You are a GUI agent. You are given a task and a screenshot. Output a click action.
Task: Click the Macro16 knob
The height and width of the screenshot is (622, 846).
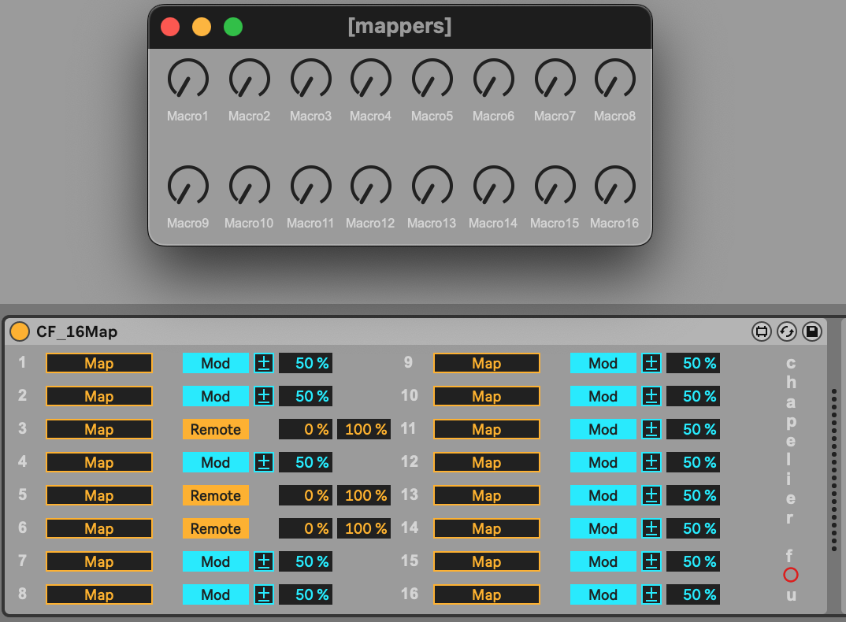tap(614, 186)
